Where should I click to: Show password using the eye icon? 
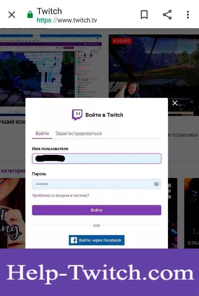coord(156,184)
